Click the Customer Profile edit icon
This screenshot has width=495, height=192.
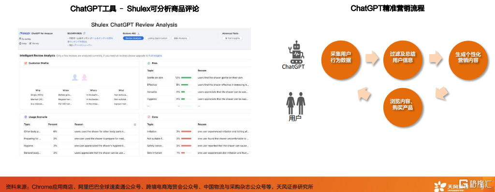(x=25, y=63)
